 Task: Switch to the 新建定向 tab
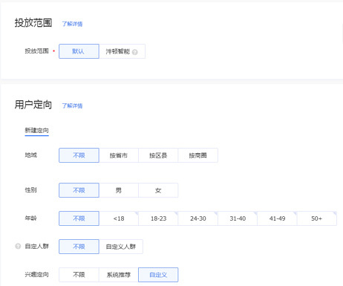[36, 131]
